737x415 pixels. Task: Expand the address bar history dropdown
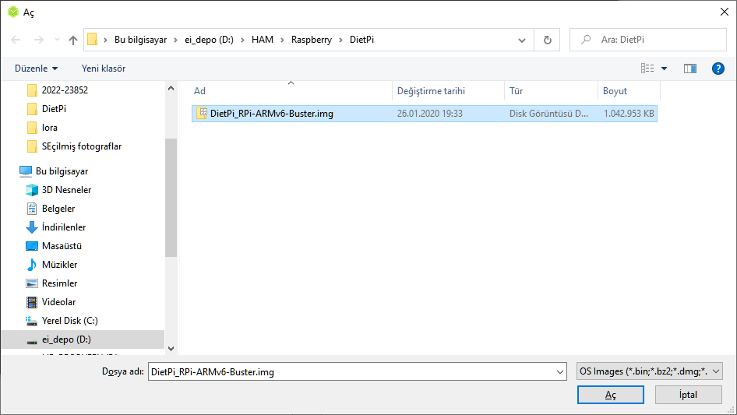[x=522, y=40]
